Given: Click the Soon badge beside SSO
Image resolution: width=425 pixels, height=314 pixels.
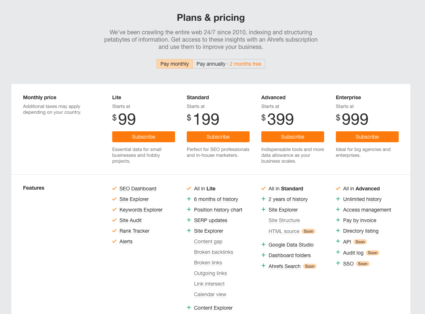Looking at the screenshot, I should tap(363, 264).
